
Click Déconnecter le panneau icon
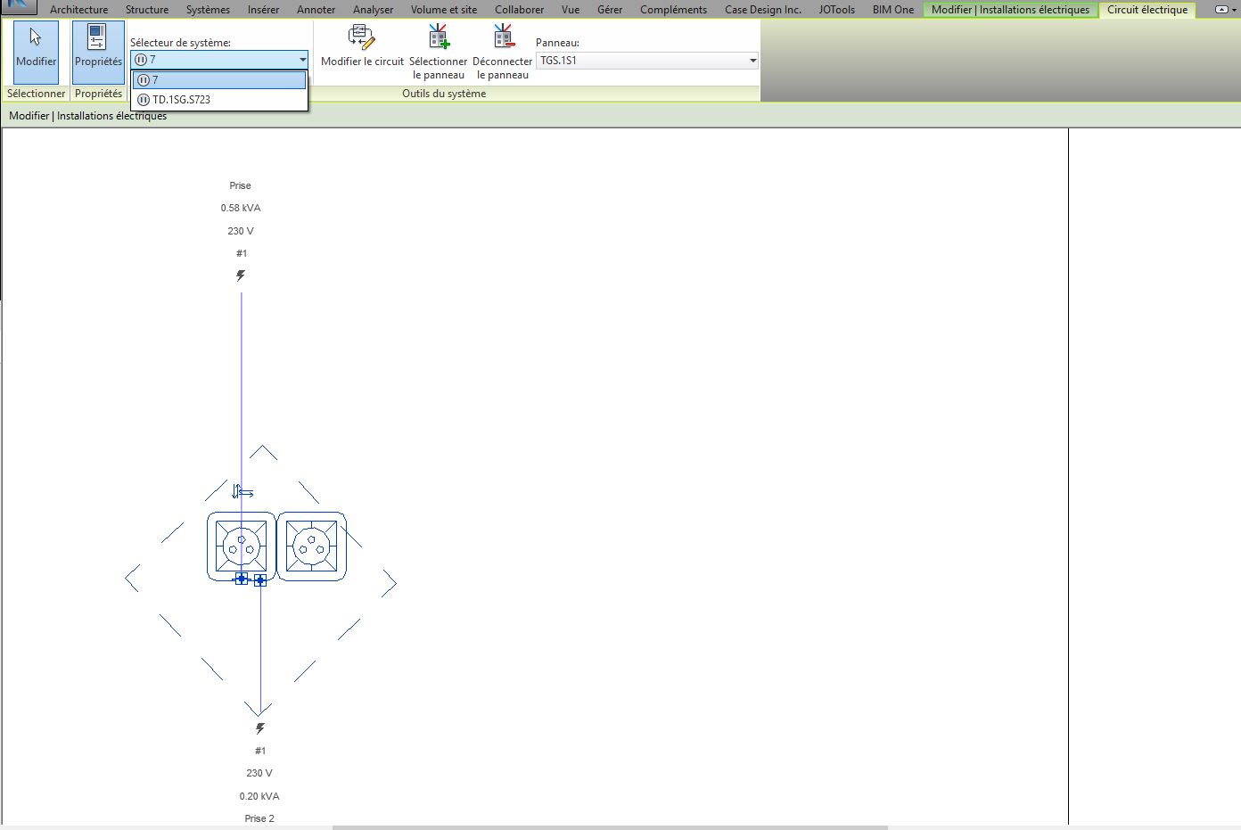(503, 37)
